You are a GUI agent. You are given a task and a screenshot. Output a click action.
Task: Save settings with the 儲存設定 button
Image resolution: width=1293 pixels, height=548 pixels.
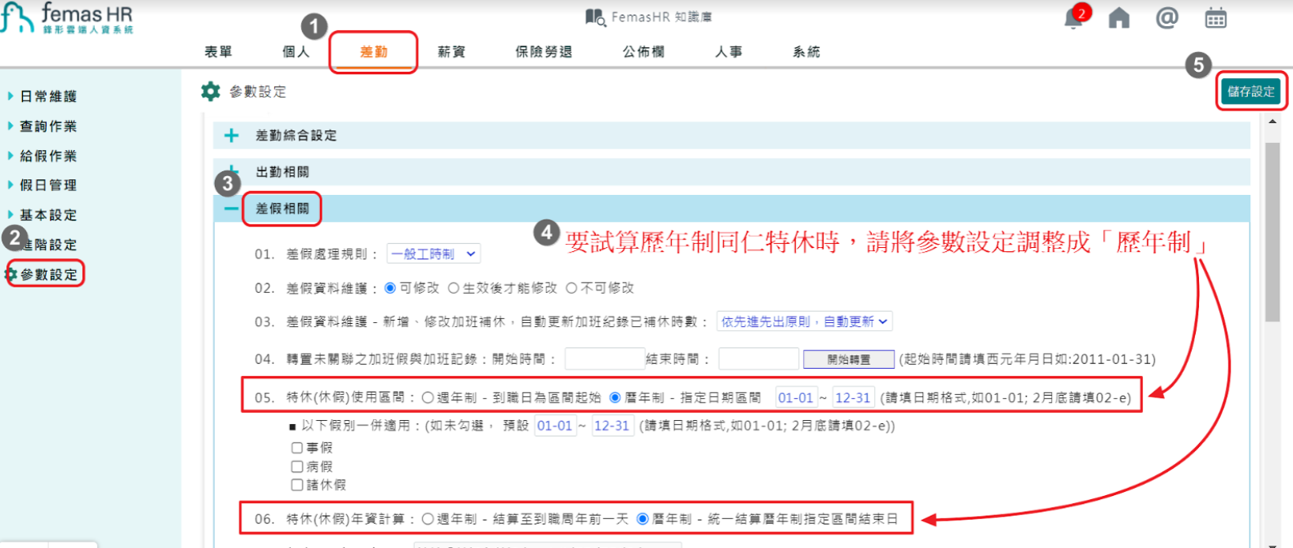click(1251, 92)
